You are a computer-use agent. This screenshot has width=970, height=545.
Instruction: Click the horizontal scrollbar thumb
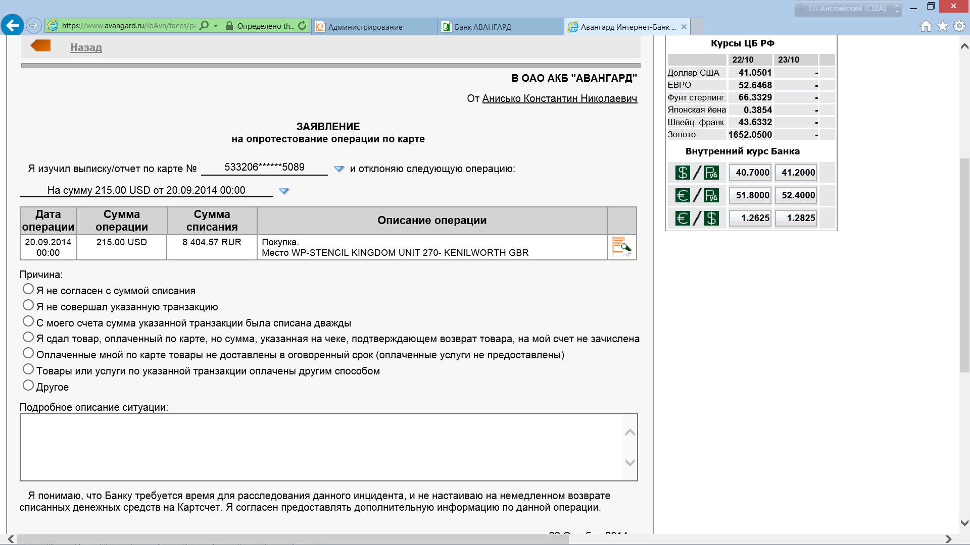pos(293,539)
